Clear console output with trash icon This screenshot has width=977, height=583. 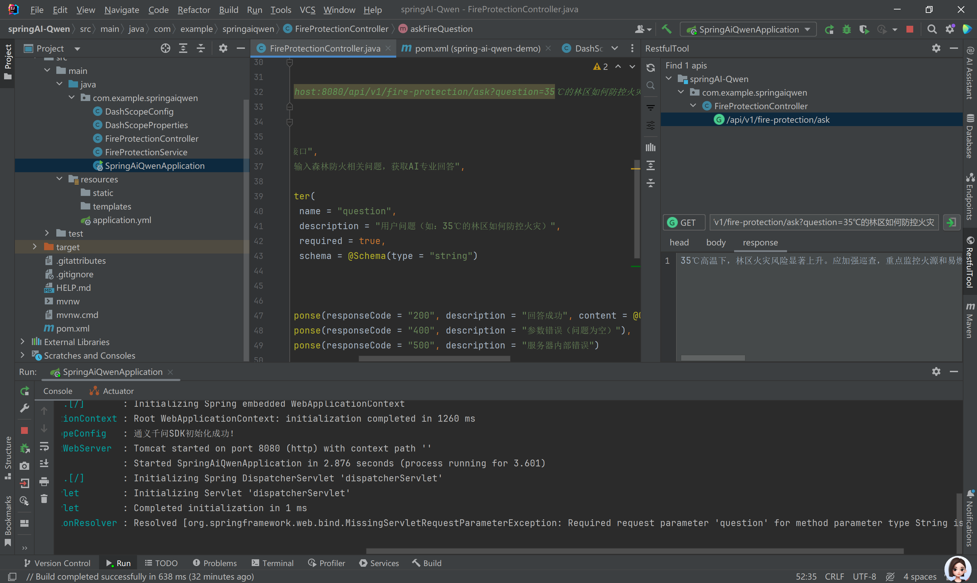pos(44,499)
